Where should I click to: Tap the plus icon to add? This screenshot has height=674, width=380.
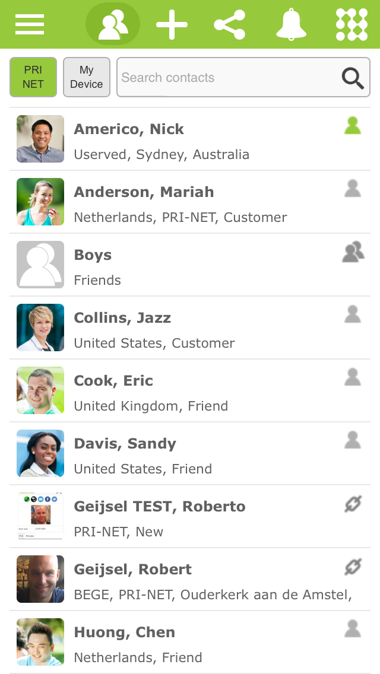(172, 24)
